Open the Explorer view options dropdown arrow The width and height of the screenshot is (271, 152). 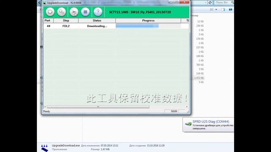(216, 10)
